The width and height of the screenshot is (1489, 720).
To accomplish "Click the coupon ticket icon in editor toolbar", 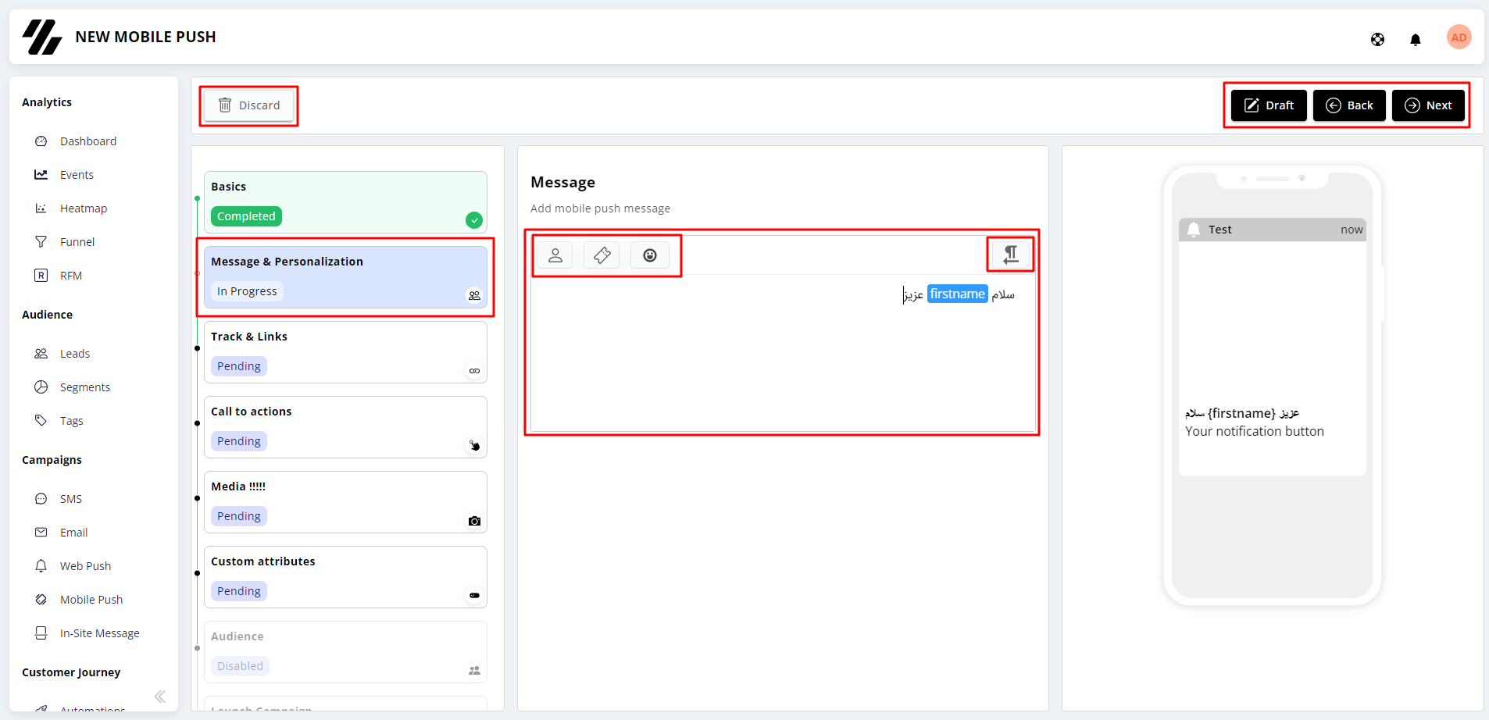I will tap(602, 255).
